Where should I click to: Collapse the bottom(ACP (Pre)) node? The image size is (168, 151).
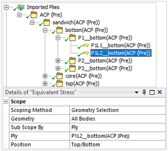coord(45,30)
